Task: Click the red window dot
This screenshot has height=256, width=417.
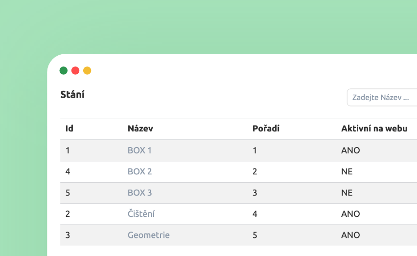Action: pos(75,70)
